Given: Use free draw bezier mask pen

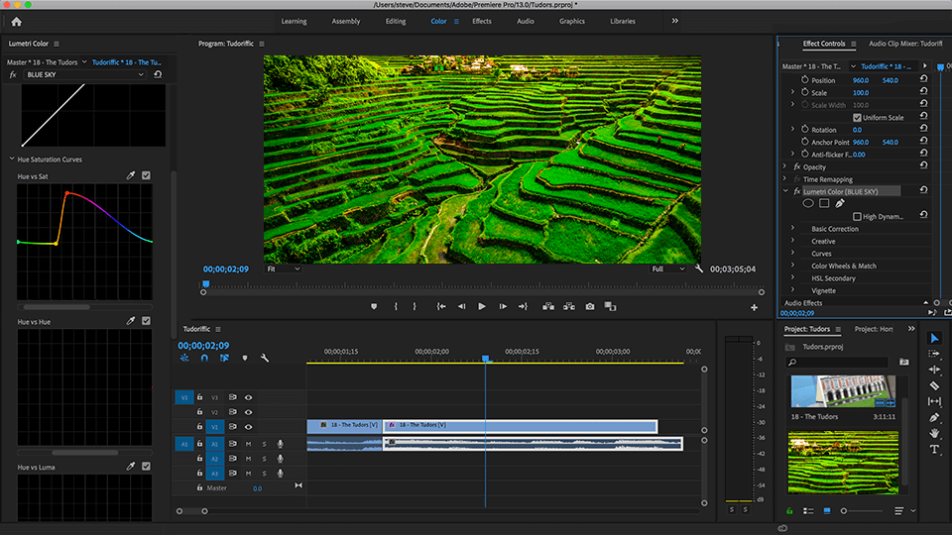Looking at the screenshot, I should pos(840,204).
